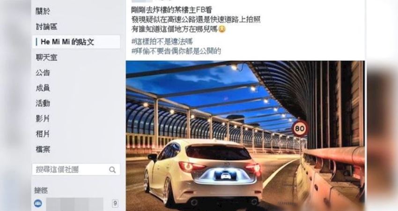
Task: Open 活動 page
Action: (x=43, y=103)
